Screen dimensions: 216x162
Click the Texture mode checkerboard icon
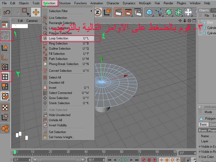[x=5, y=107]
